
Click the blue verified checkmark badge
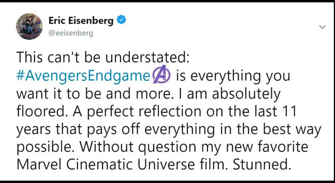[121, 21]
